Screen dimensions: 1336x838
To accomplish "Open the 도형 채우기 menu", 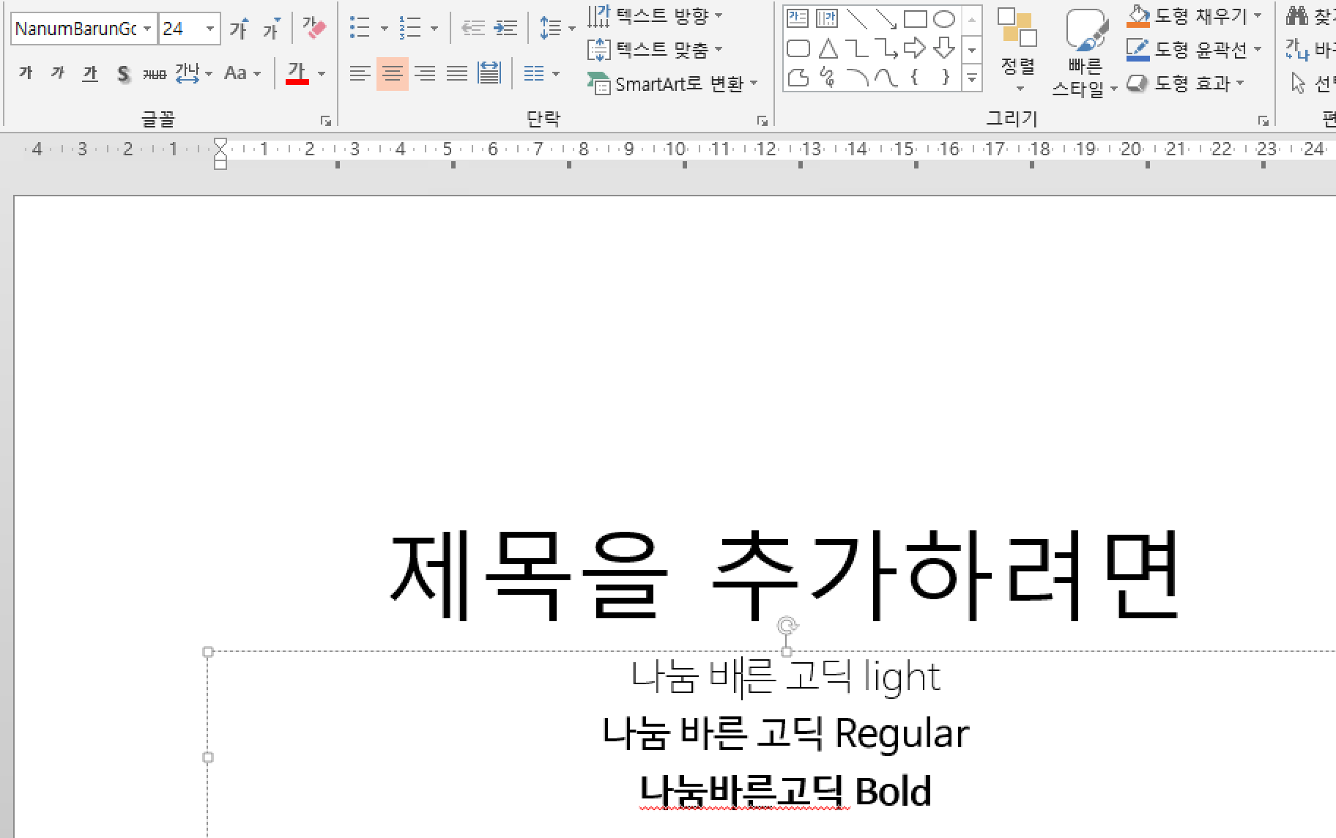I will pyautogui.click(x=1195, y=15).
